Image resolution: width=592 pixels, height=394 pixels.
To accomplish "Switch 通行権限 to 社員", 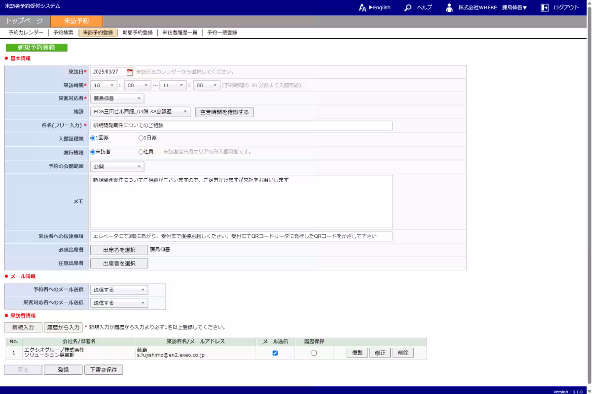I will pyautogui.click(x=141, y=152).
